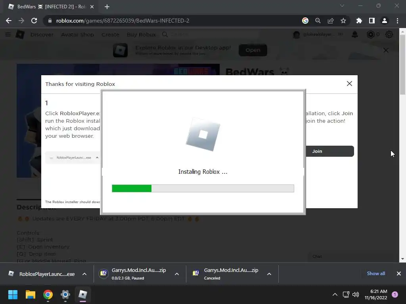Click the Roblox search magnifier
The width and height of the screenshot is (406, 304).
[165, 34]
